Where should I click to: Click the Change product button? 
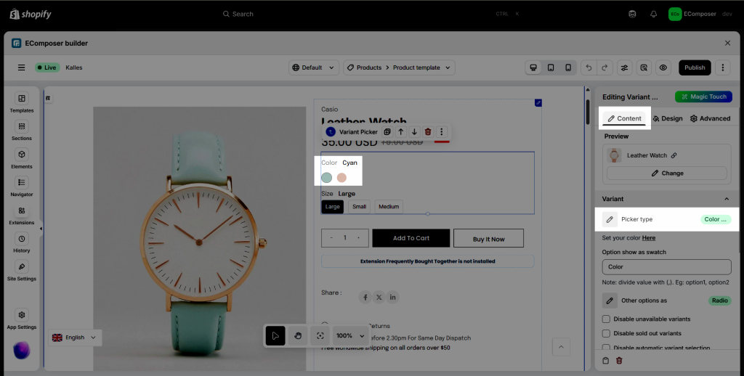coord(666,173)
